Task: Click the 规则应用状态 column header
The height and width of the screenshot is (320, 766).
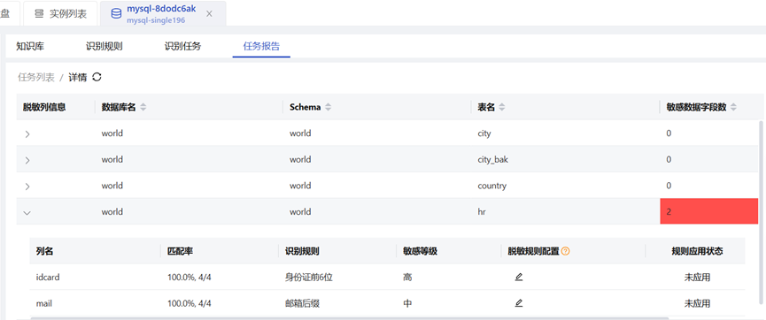Action: (697, 251)
